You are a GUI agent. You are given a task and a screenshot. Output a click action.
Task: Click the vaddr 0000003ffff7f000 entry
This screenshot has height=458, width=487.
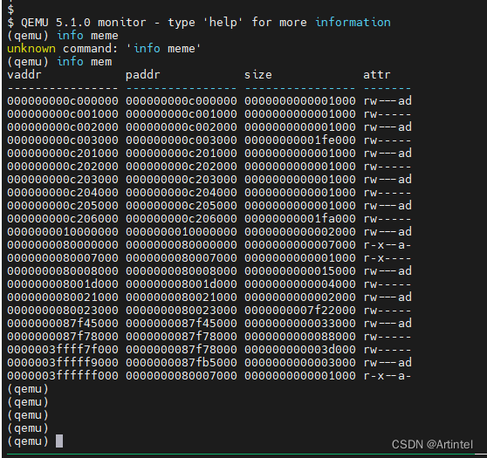click(63, 350)
